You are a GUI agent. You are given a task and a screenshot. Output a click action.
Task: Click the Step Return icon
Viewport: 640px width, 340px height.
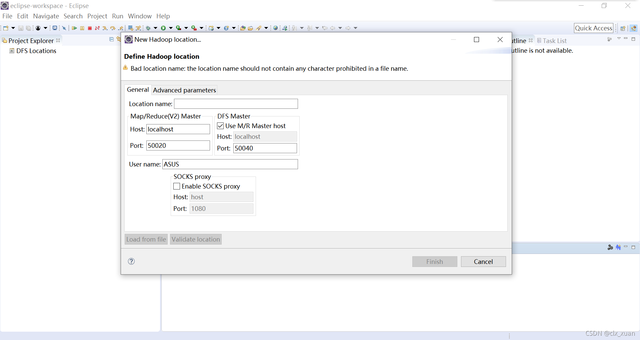121,28
